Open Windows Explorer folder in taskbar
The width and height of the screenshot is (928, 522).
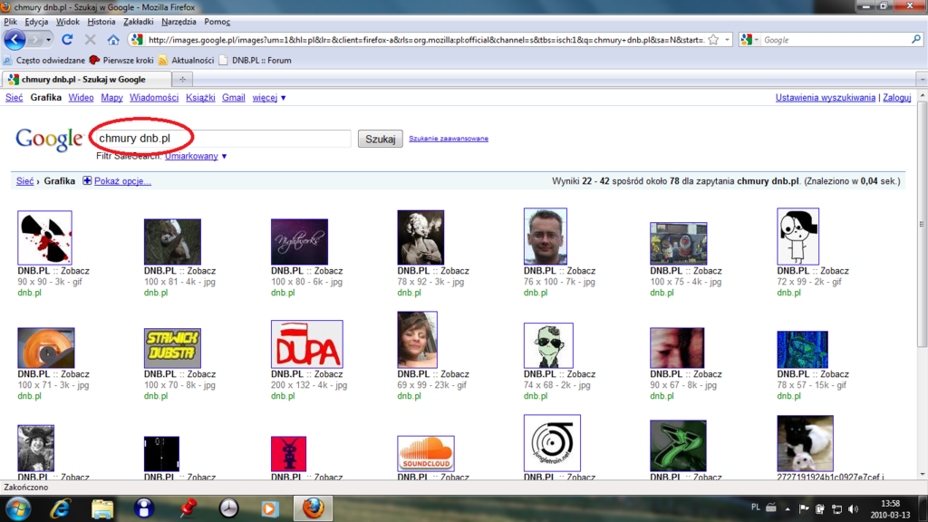(101, 508)
